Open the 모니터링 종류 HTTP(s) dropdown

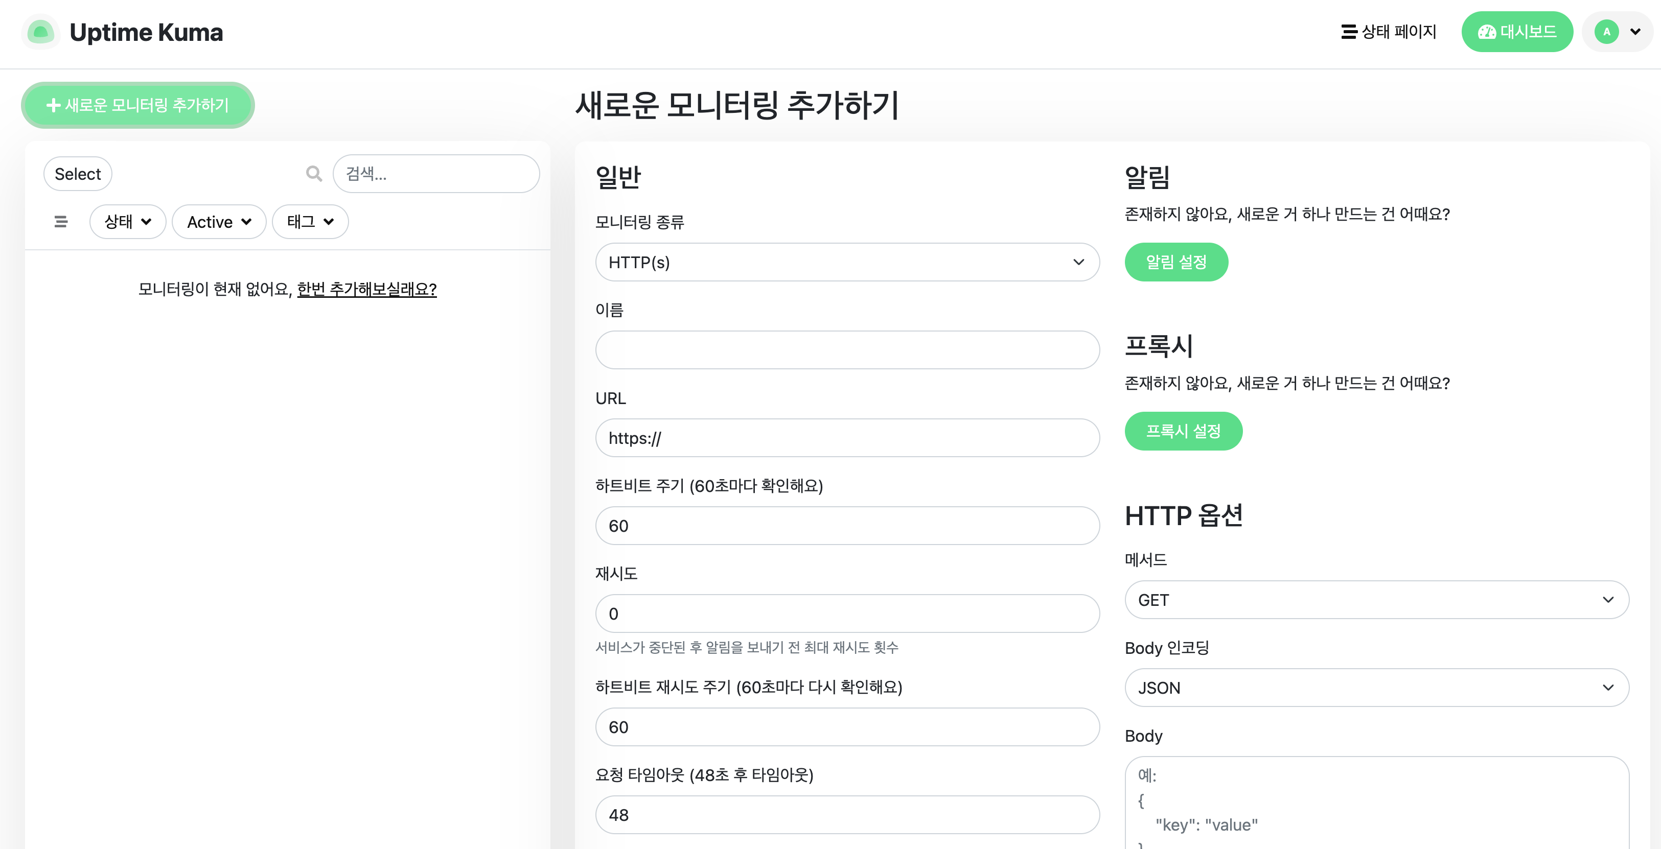point(847,263)
